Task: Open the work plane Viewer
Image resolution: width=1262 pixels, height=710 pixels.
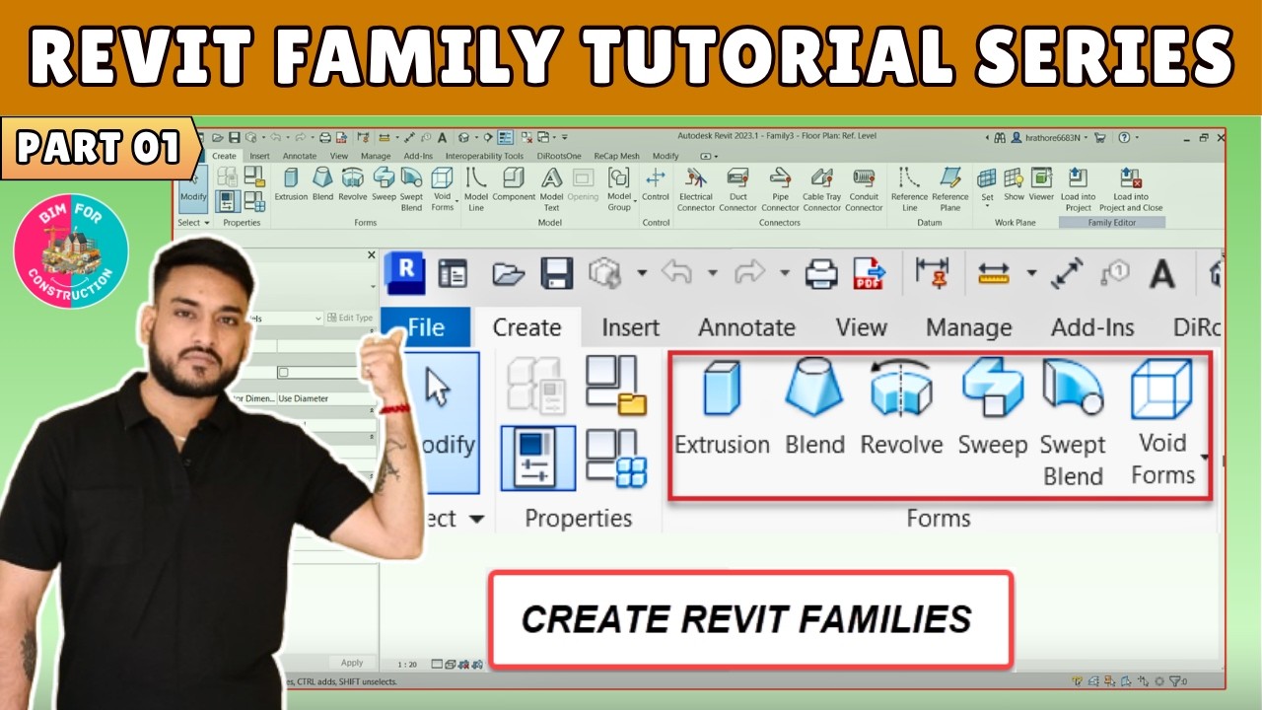Action: point(1041,184)
